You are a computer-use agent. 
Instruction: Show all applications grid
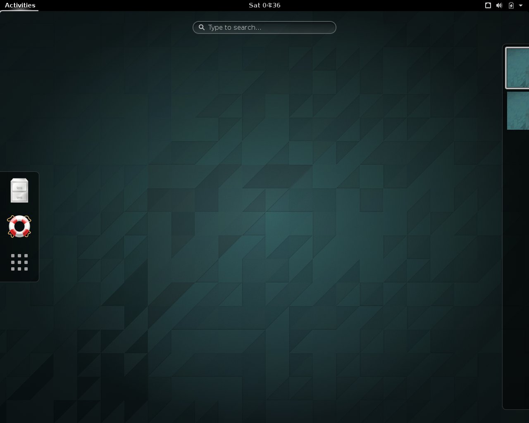click(x=19, y=262)
